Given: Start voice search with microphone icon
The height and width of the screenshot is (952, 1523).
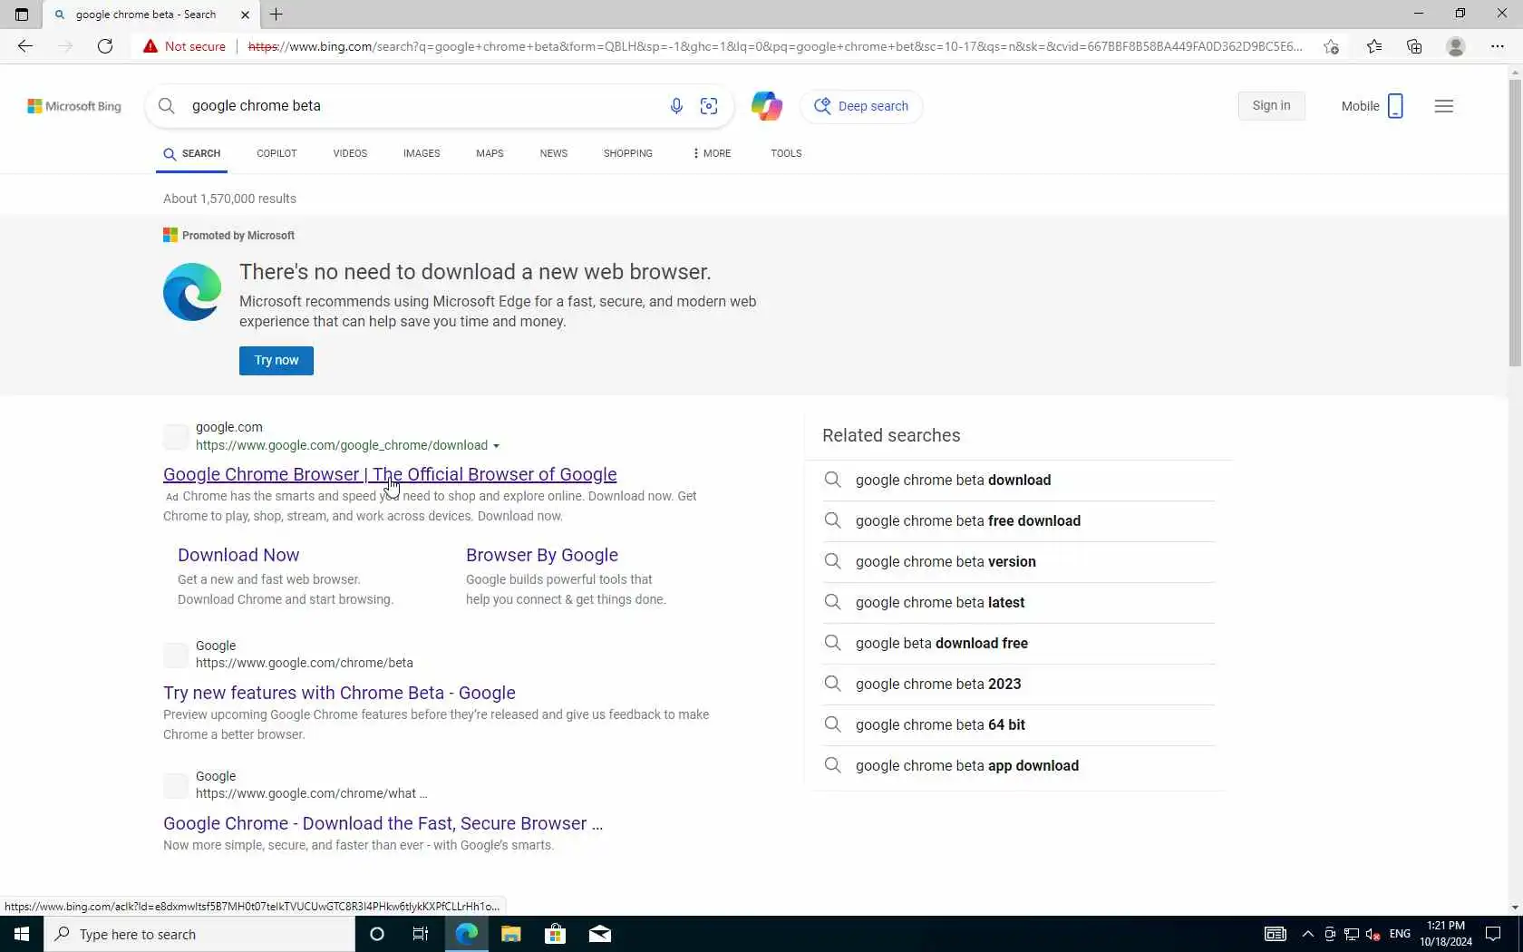Looking at the screenshot, I should (x=676, y=106).
